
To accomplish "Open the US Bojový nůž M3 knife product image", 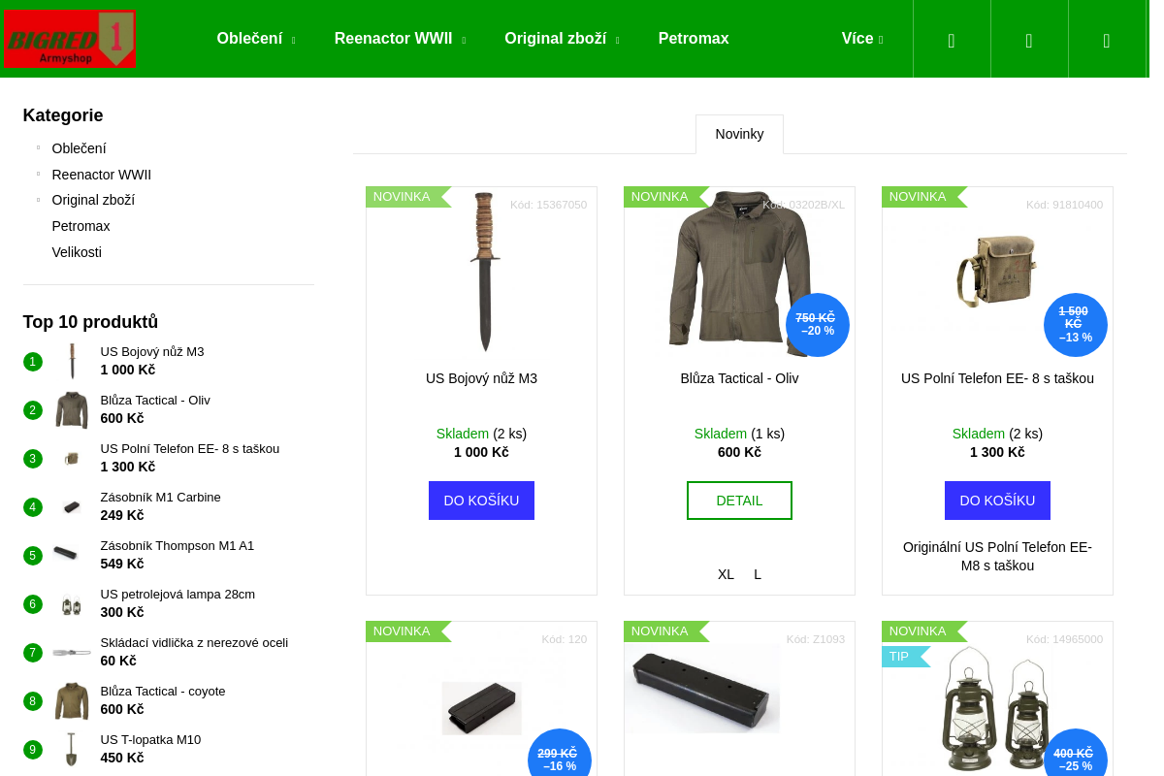I will pyautogui.click(x=482, y=272).
